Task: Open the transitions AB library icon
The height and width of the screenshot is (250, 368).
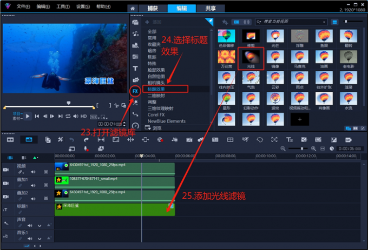Action: 135,57
